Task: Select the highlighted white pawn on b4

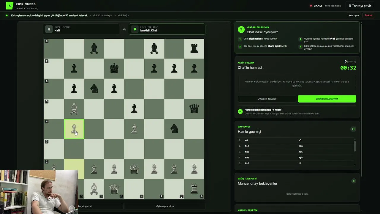Action: point(74,129)
